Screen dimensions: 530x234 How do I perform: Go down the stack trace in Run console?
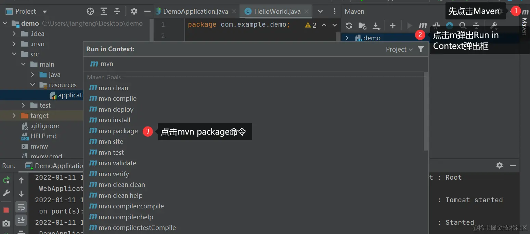[x=21, y=193]
